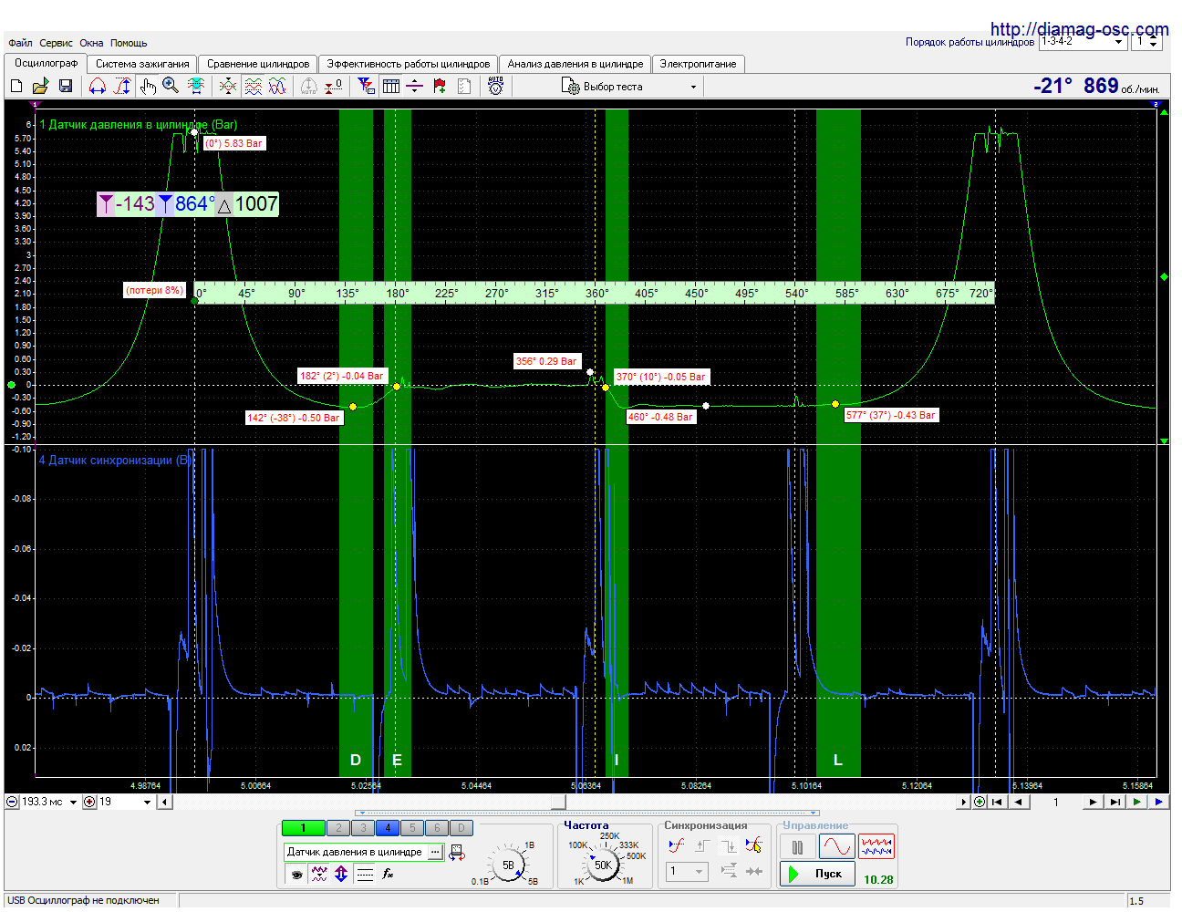The width and height of the screenshot is (1182, 912).
Task: Click the crossed red-green waveforms icon
Action: tap(228, 86)
